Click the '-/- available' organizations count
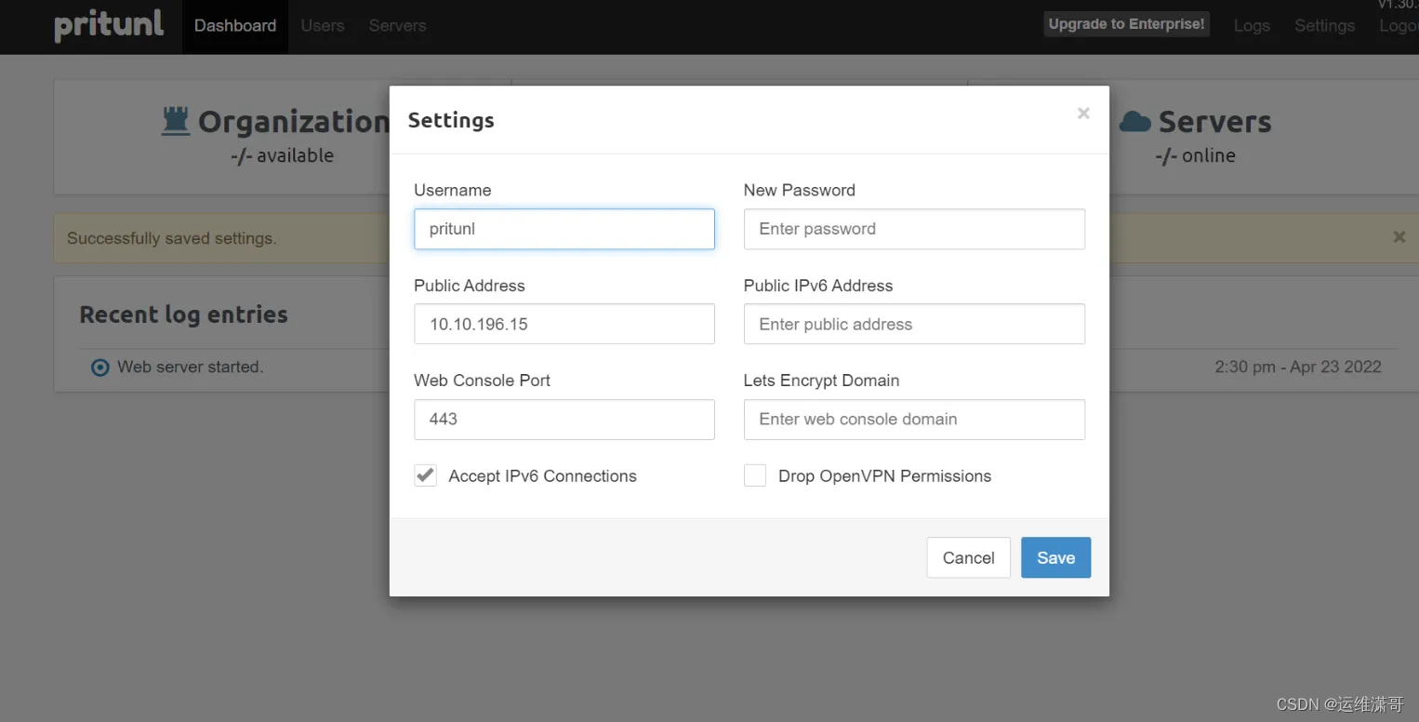 pyautogui.click(x=282, y=155)
